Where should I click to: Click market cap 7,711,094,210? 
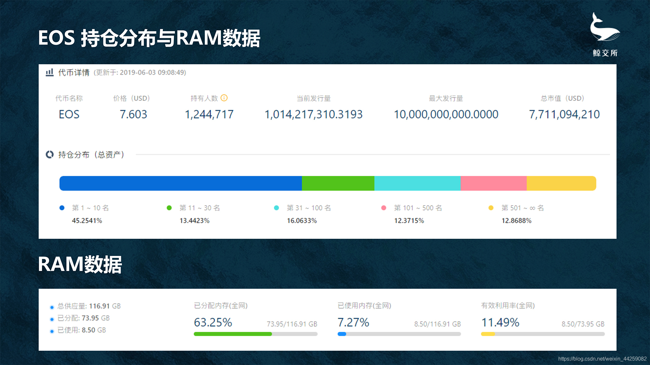coord(564,114)
